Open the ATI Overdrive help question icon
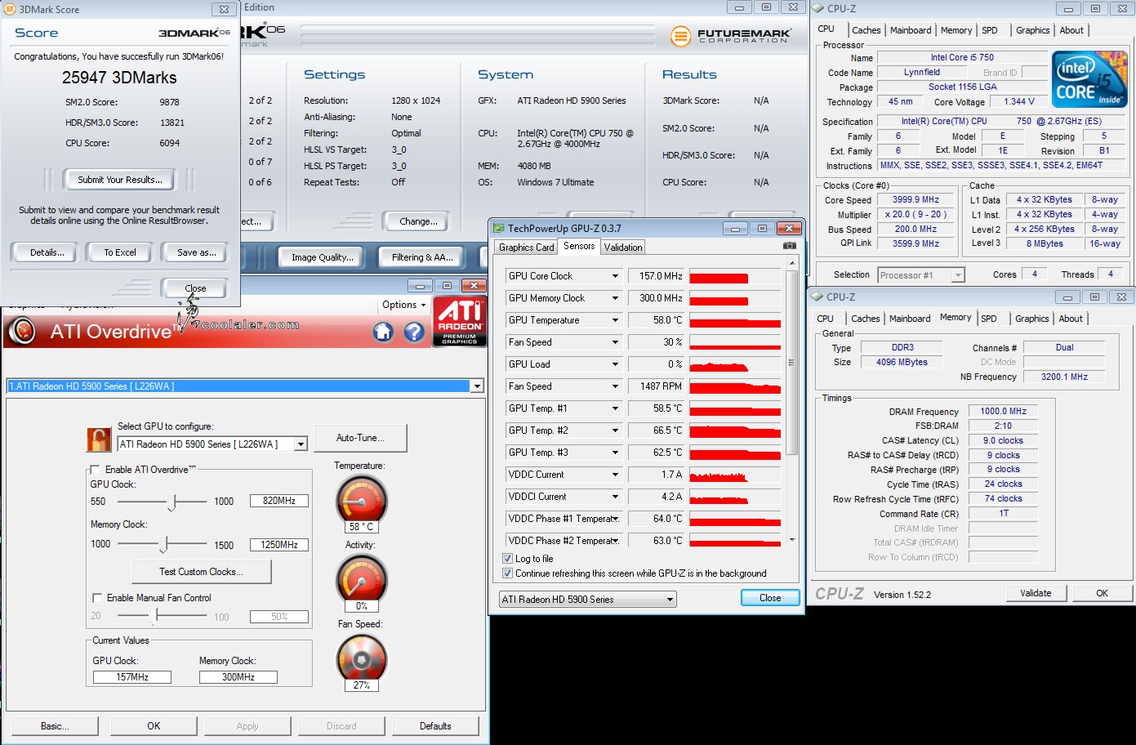The image size is (1136, 745). [414, 332]
